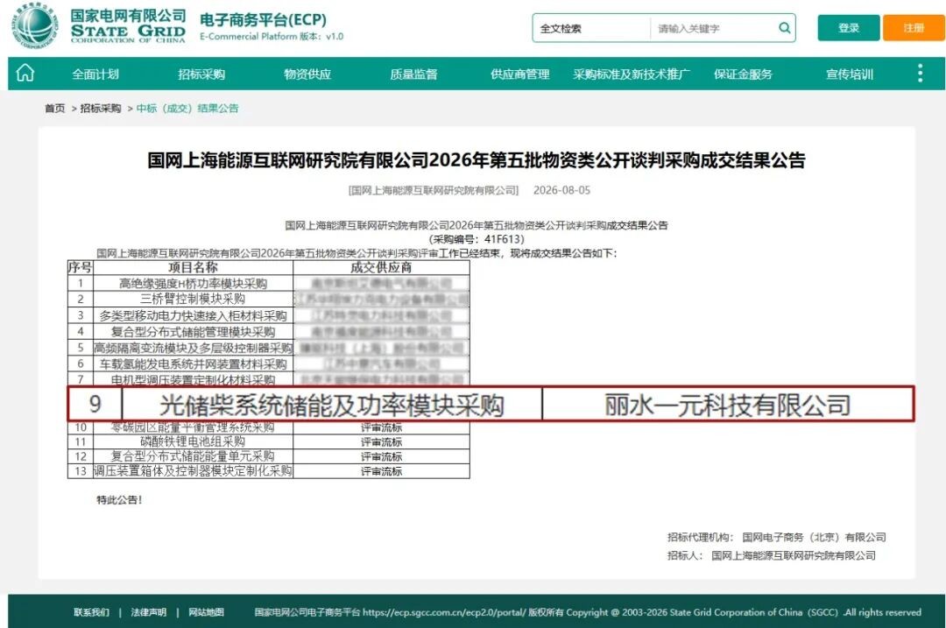The width and height of the screenshot is (946, 628).
Task: Click the purchase number 41F613 line
Action: pos(477,239)
